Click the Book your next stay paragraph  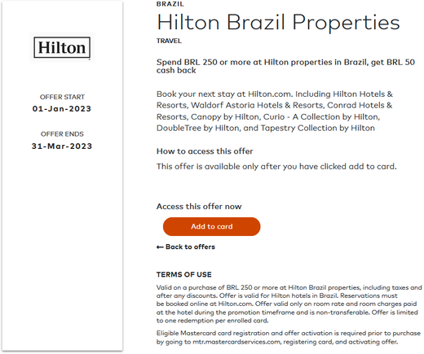click(275, 111)
